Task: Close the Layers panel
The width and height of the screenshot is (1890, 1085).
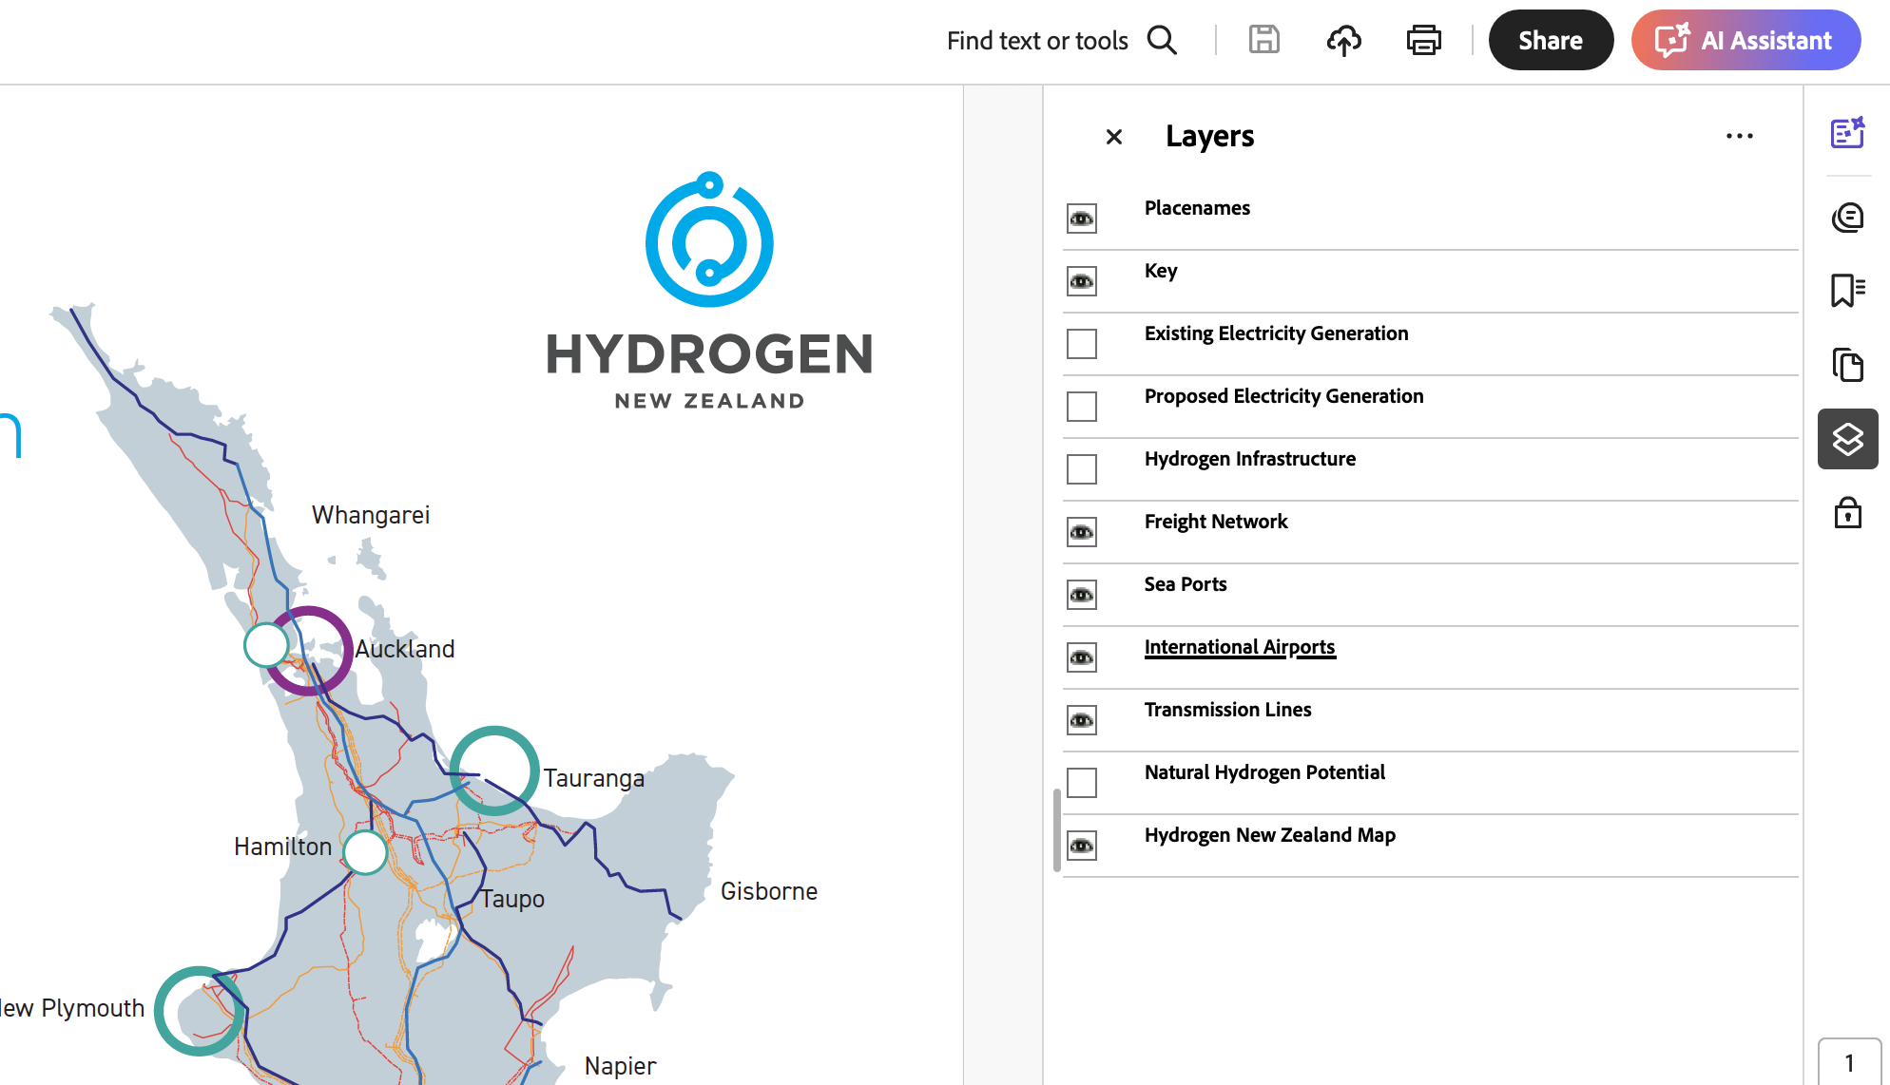Action: (x=1113, y=137)
